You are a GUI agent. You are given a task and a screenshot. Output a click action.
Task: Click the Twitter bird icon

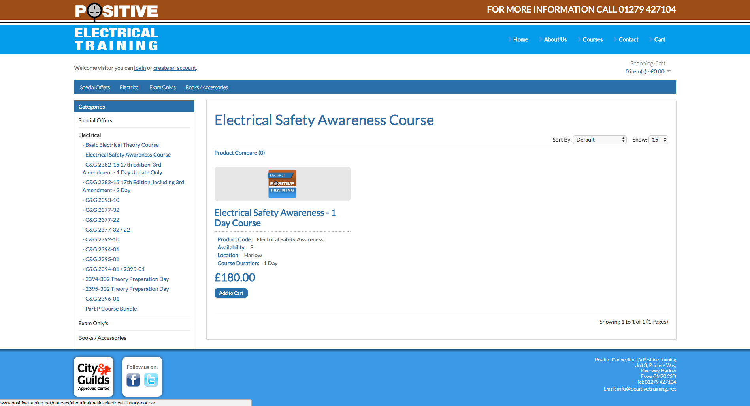pos(151,380)
